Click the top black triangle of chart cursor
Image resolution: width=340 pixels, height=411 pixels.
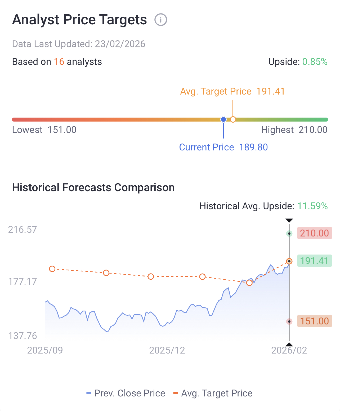pos(289,220)
